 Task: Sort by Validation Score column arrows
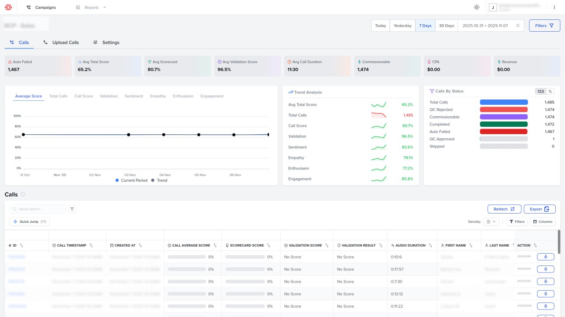pyautogui.click(x=327, y=245)
